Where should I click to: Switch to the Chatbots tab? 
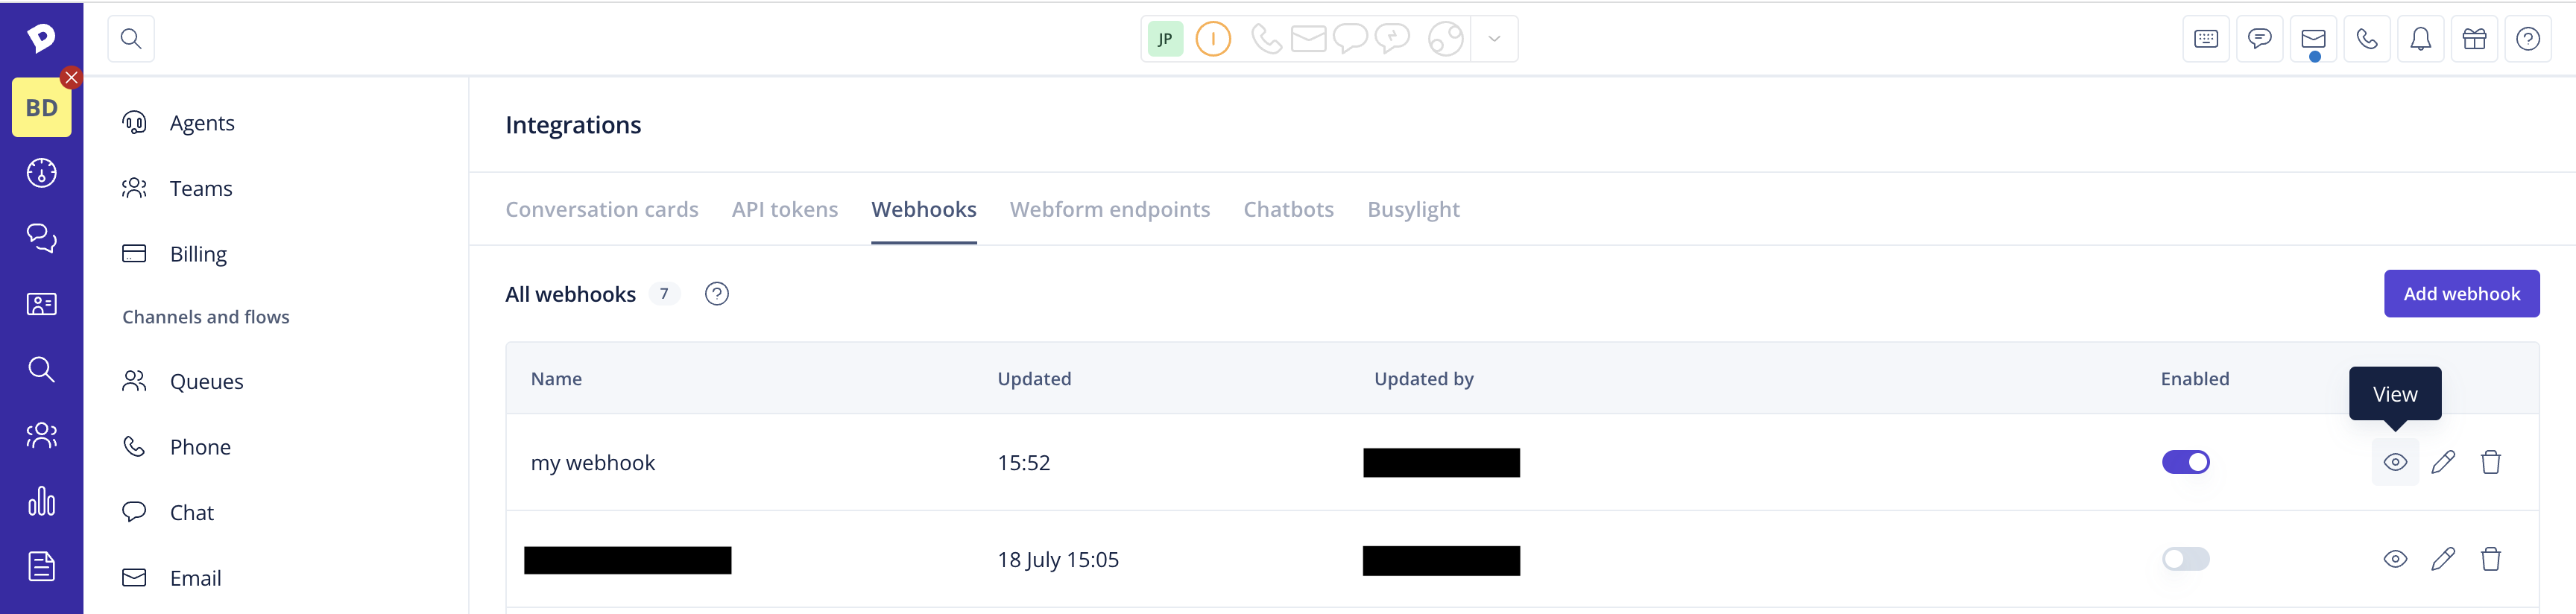point(1288,210)
